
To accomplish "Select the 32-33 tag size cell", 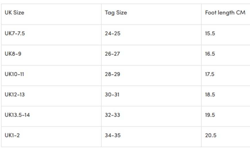I will 113,115.
